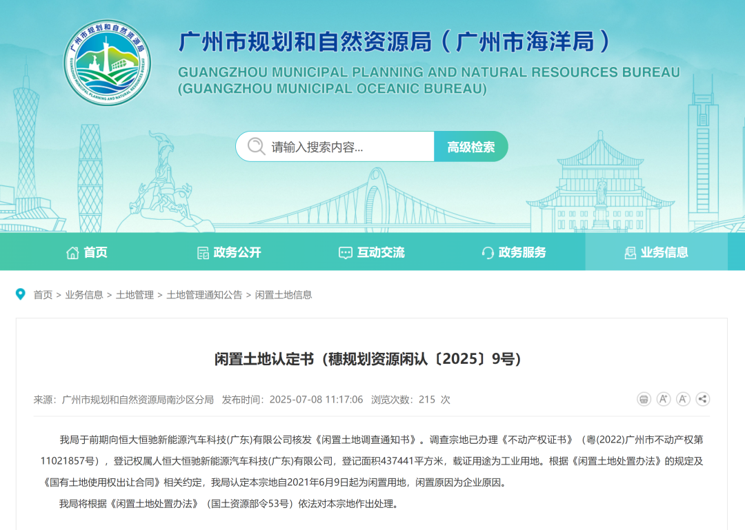The height and width of the screenshot is (530, 745).
Task: Click the source text 广州市规划和自然资源局南沙区分局
Action: [138, 400]
